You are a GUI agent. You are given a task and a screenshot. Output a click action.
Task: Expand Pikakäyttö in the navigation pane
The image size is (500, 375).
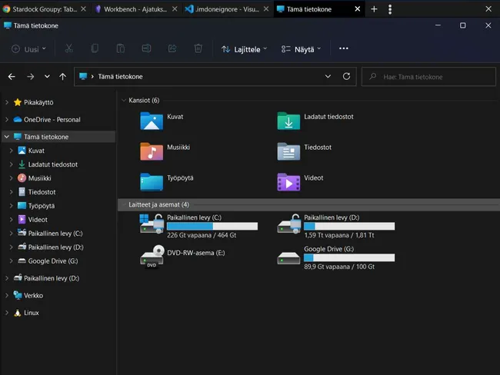[x=7, y=102]
